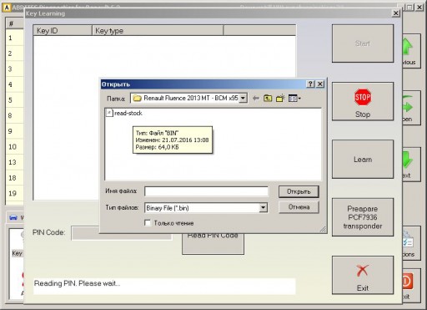This screenshot has height=310, width=427.
Task: Close the Открыть dialog window
Action: (320, 84)
